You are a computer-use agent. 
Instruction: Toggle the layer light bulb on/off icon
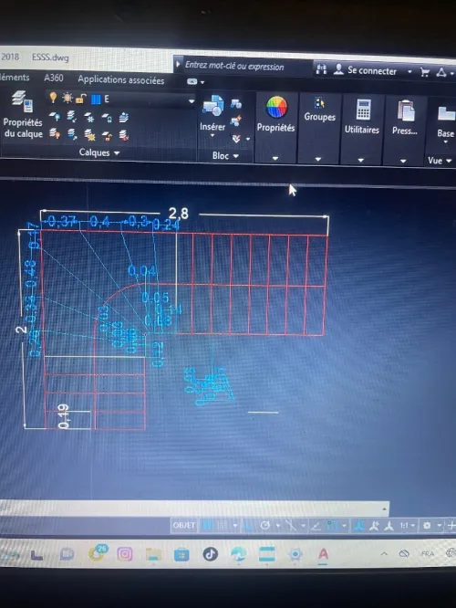pos(53,98)
